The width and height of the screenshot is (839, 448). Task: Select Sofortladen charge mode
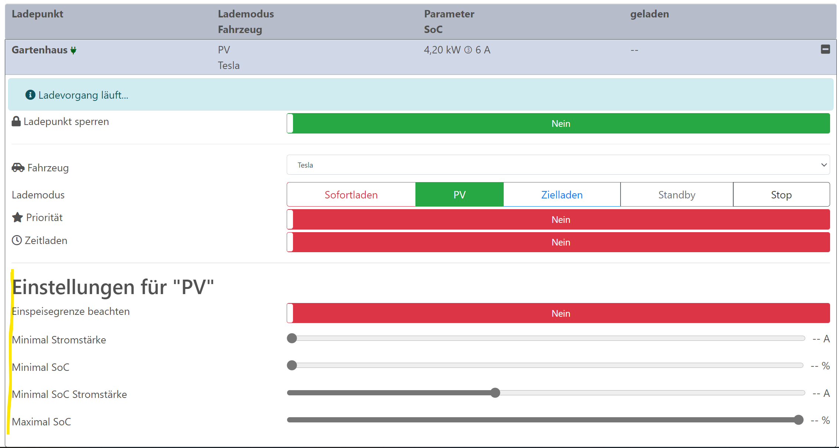click(x=351, y=195)
